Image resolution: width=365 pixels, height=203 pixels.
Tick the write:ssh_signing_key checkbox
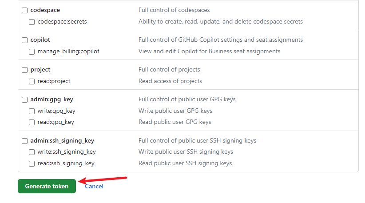click(x=32, y=152)
